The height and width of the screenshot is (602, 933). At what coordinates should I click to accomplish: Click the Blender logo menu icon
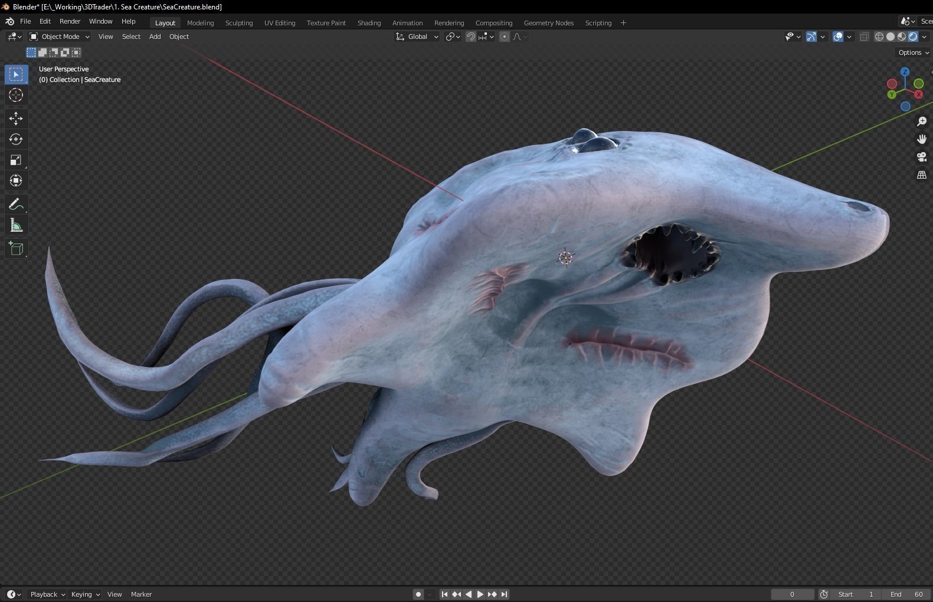pyautogui.click(x=9, y=21)
